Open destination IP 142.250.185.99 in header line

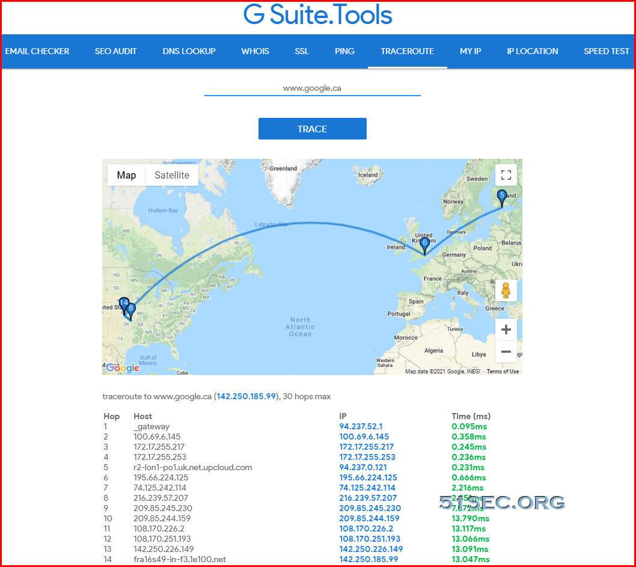coord(246,396)
